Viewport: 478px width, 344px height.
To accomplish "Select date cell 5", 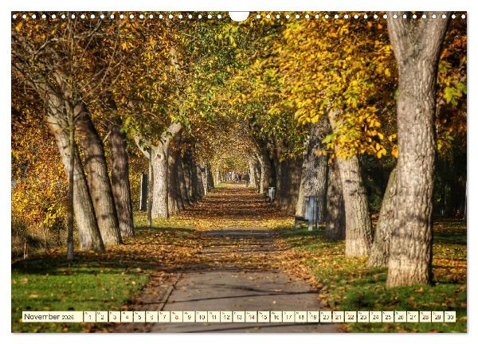I will coord(139,317).
